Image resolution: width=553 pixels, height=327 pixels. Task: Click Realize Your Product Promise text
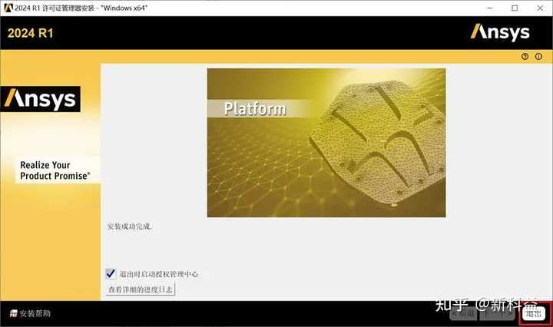pyautogui.click(x=55, y=170)
